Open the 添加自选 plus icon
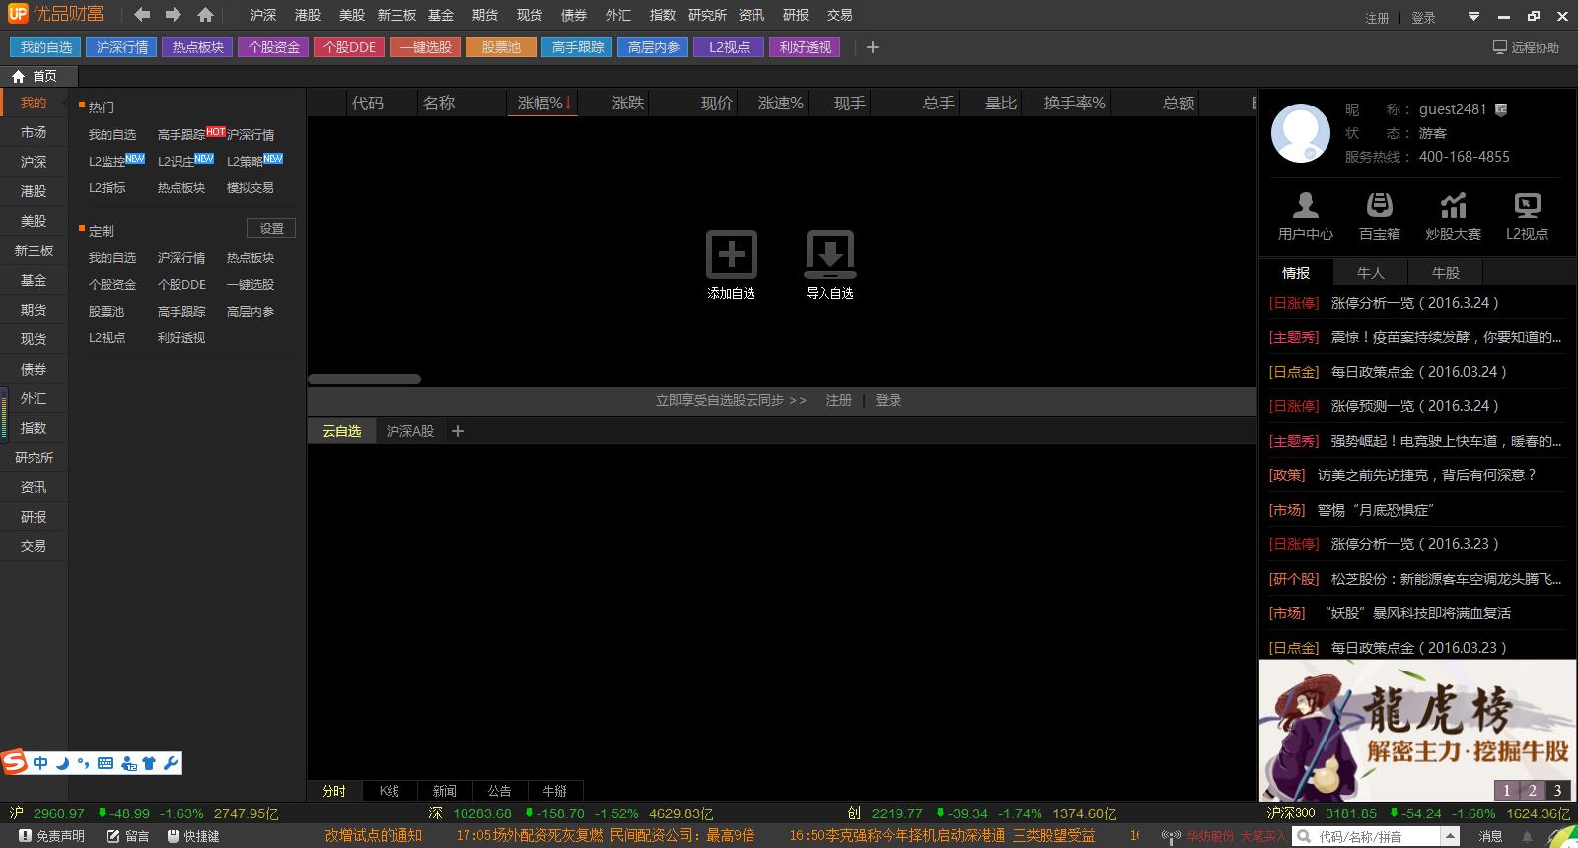The height and width of the screenshot is (848, 1578). (x=731, y=254)
